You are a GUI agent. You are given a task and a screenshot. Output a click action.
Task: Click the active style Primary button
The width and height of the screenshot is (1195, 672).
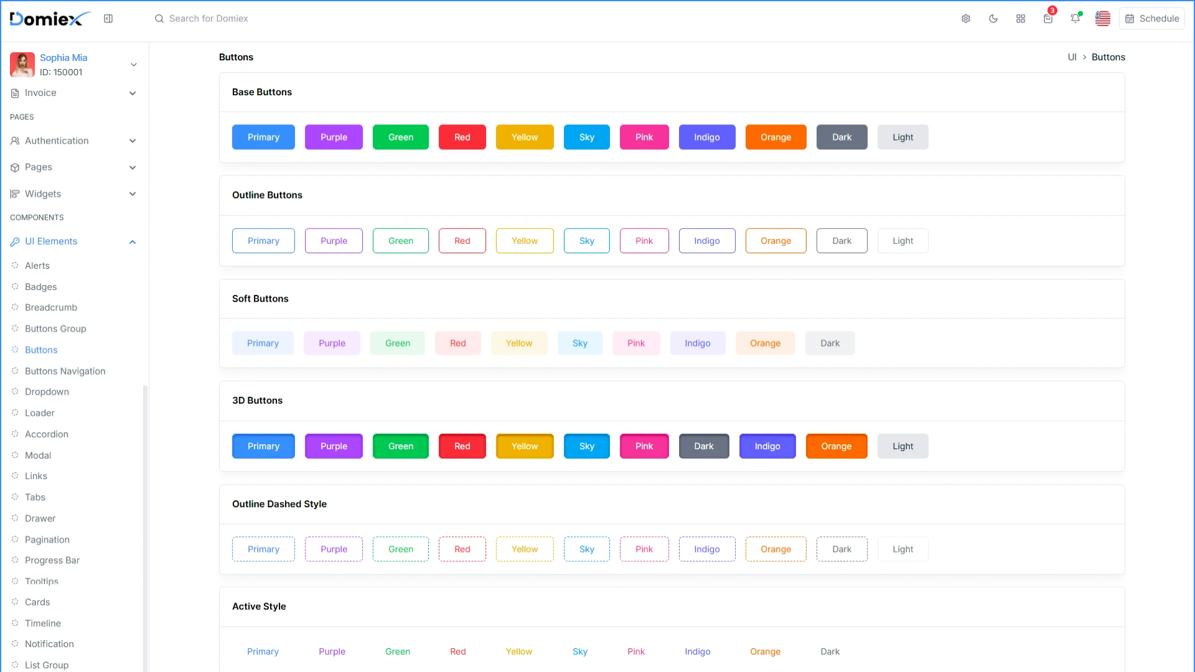pyautogui.click(x=263, y=651)
